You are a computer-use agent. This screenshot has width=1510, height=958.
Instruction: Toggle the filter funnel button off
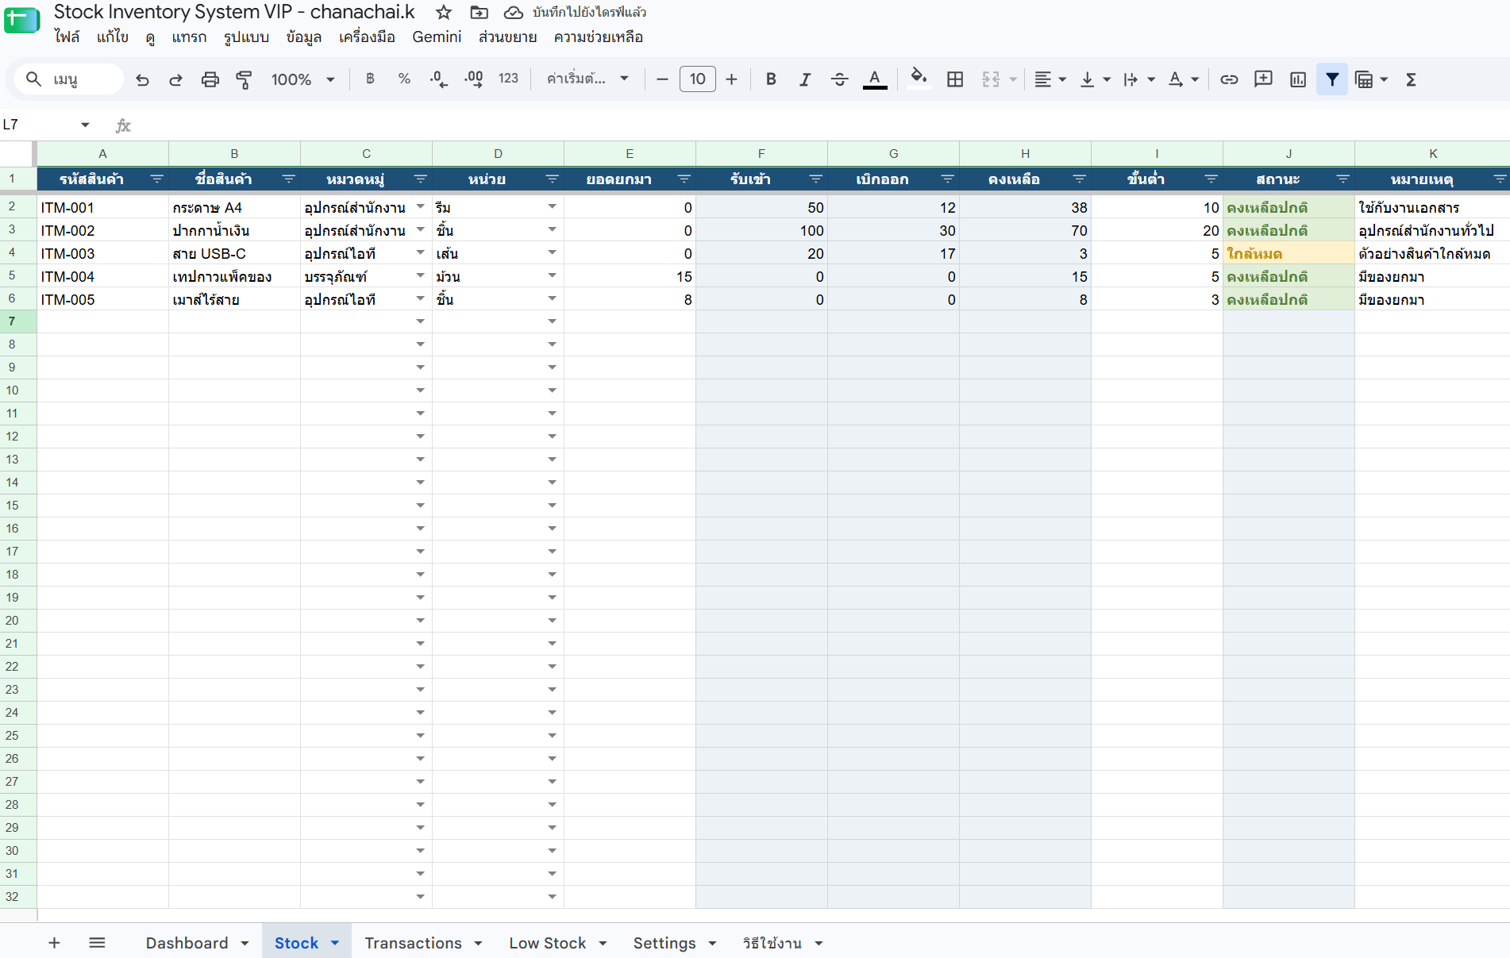coord(1332,79)
